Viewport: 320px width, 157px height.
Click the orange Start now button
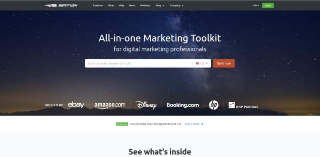[224, 63]
